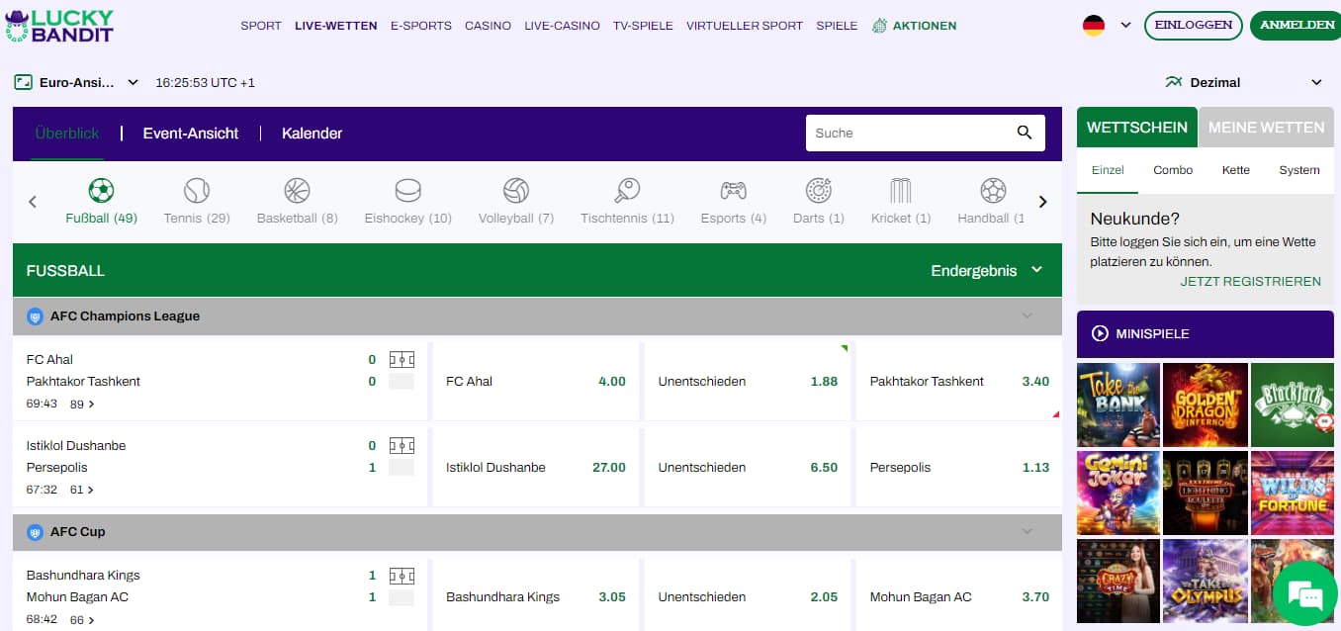The height and width of the screenshot is (631, 1341).
Task: Select the Eishockey sport icon
Action: coord(407,190)
